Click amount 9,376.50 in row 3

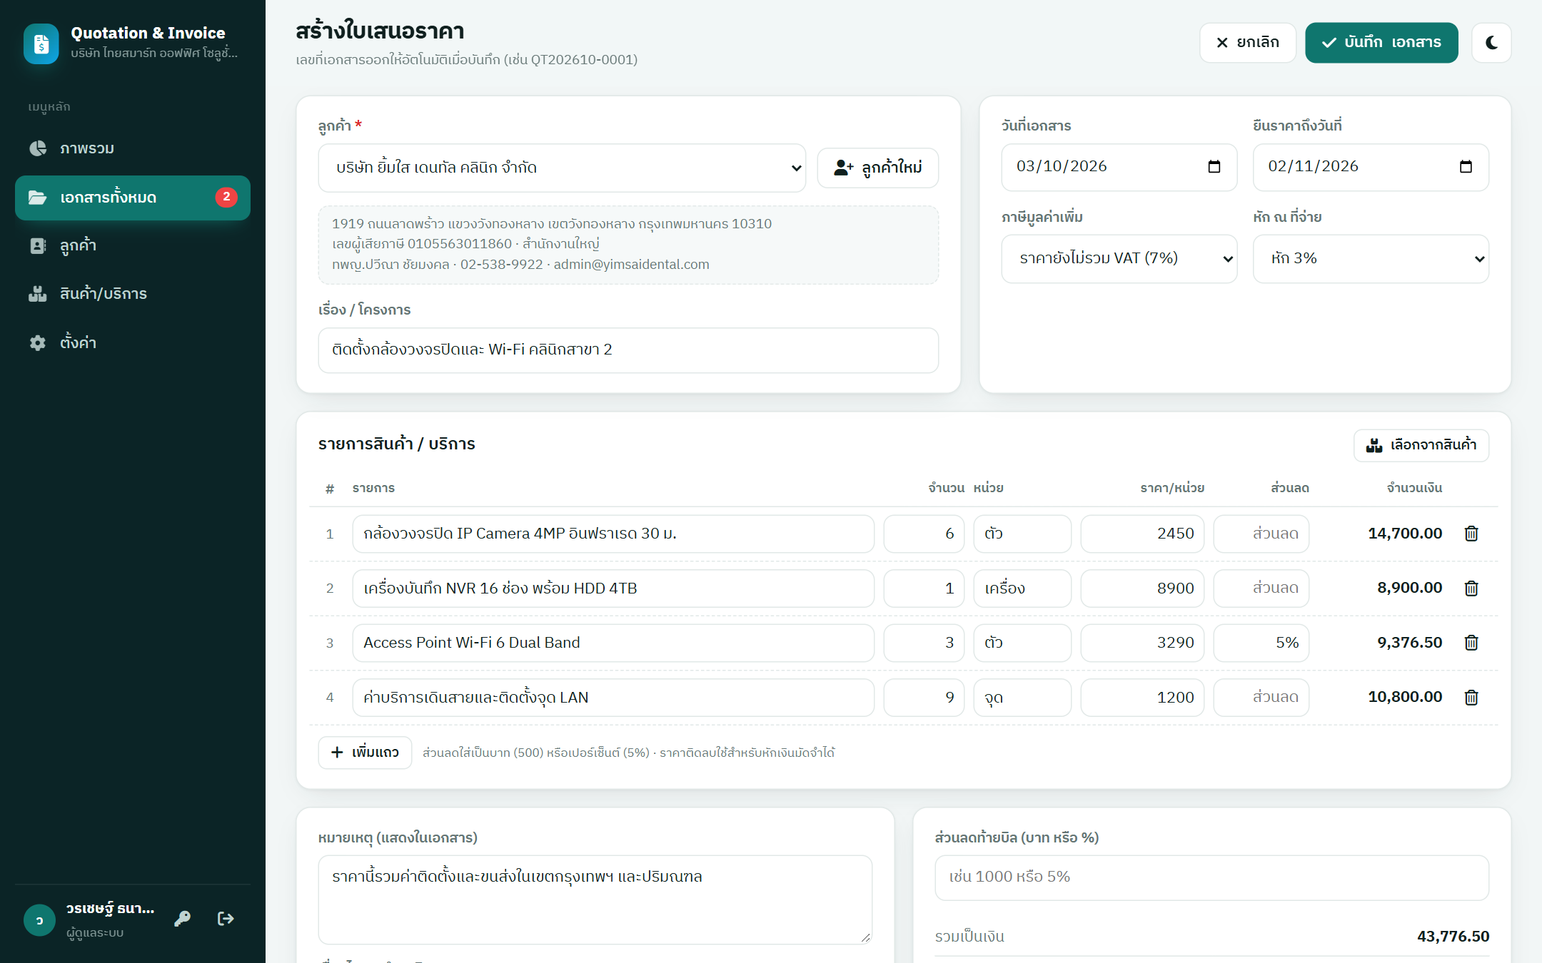click(x=1409, y=643)
